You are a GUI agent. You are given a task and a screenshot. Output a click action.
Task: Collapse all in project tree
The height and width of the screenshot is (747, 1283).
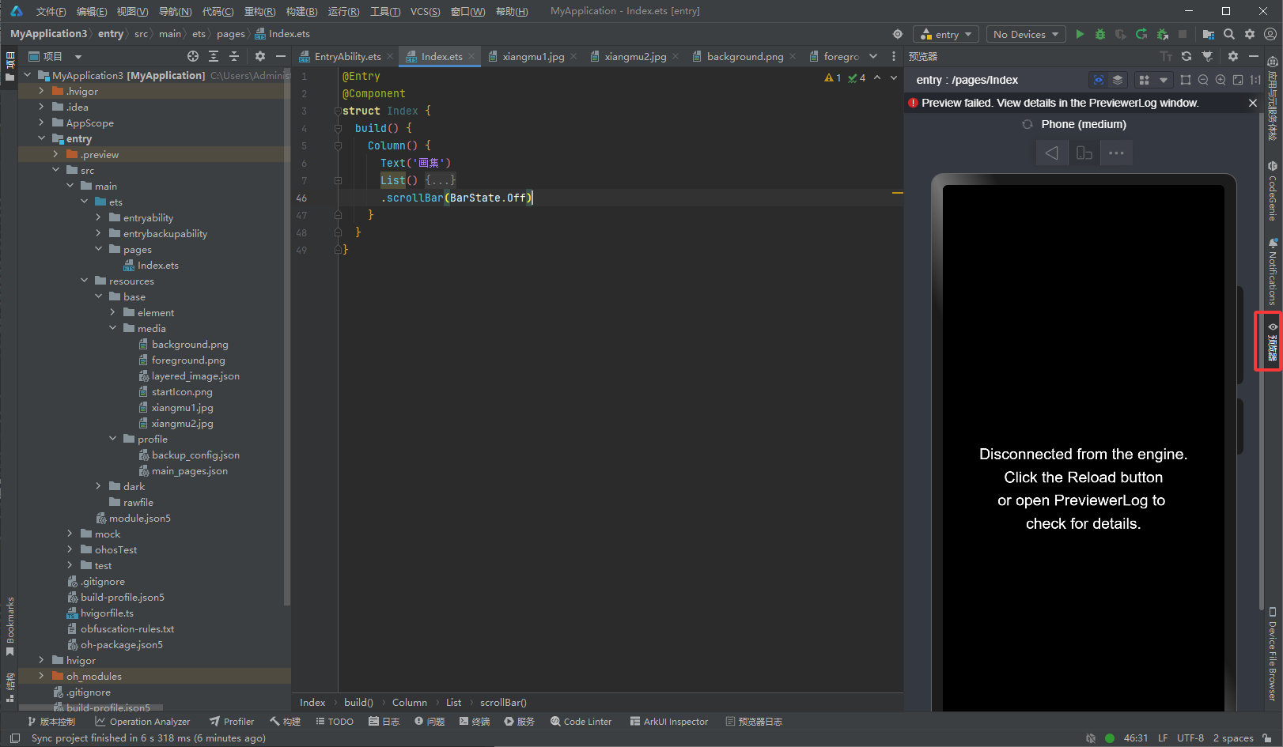point(234,56)
